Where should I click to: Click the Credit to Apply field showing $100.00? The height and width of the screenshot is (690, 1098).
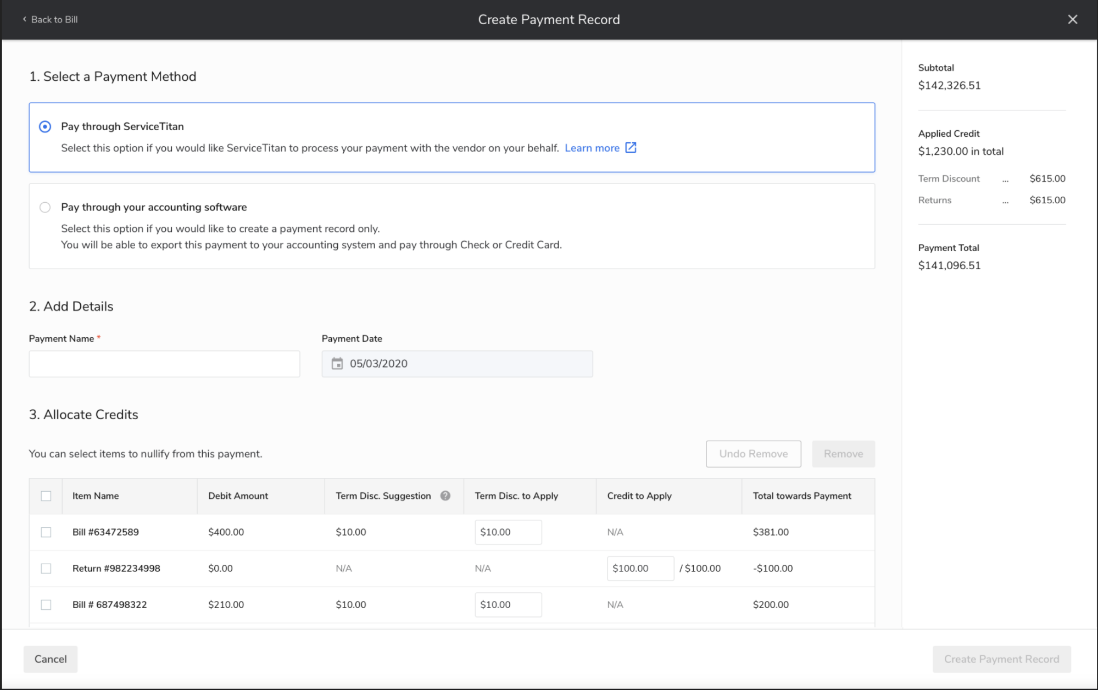click(640, 569)
